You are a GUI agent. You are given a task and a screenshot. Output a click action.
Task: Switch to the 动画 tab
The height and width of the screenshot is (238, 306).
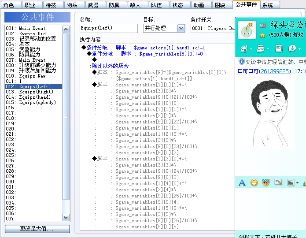pyautogui.click(x=201, y=5)
